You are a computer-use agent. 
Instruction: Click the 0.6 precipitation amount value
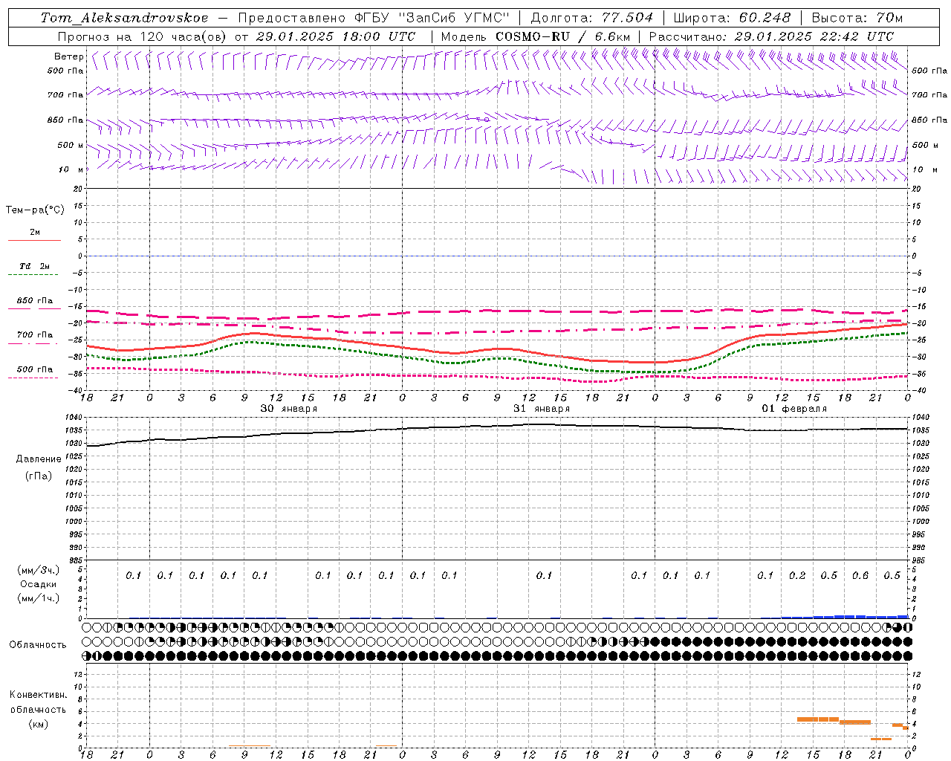pyautogui.click(x=860, y=575)
